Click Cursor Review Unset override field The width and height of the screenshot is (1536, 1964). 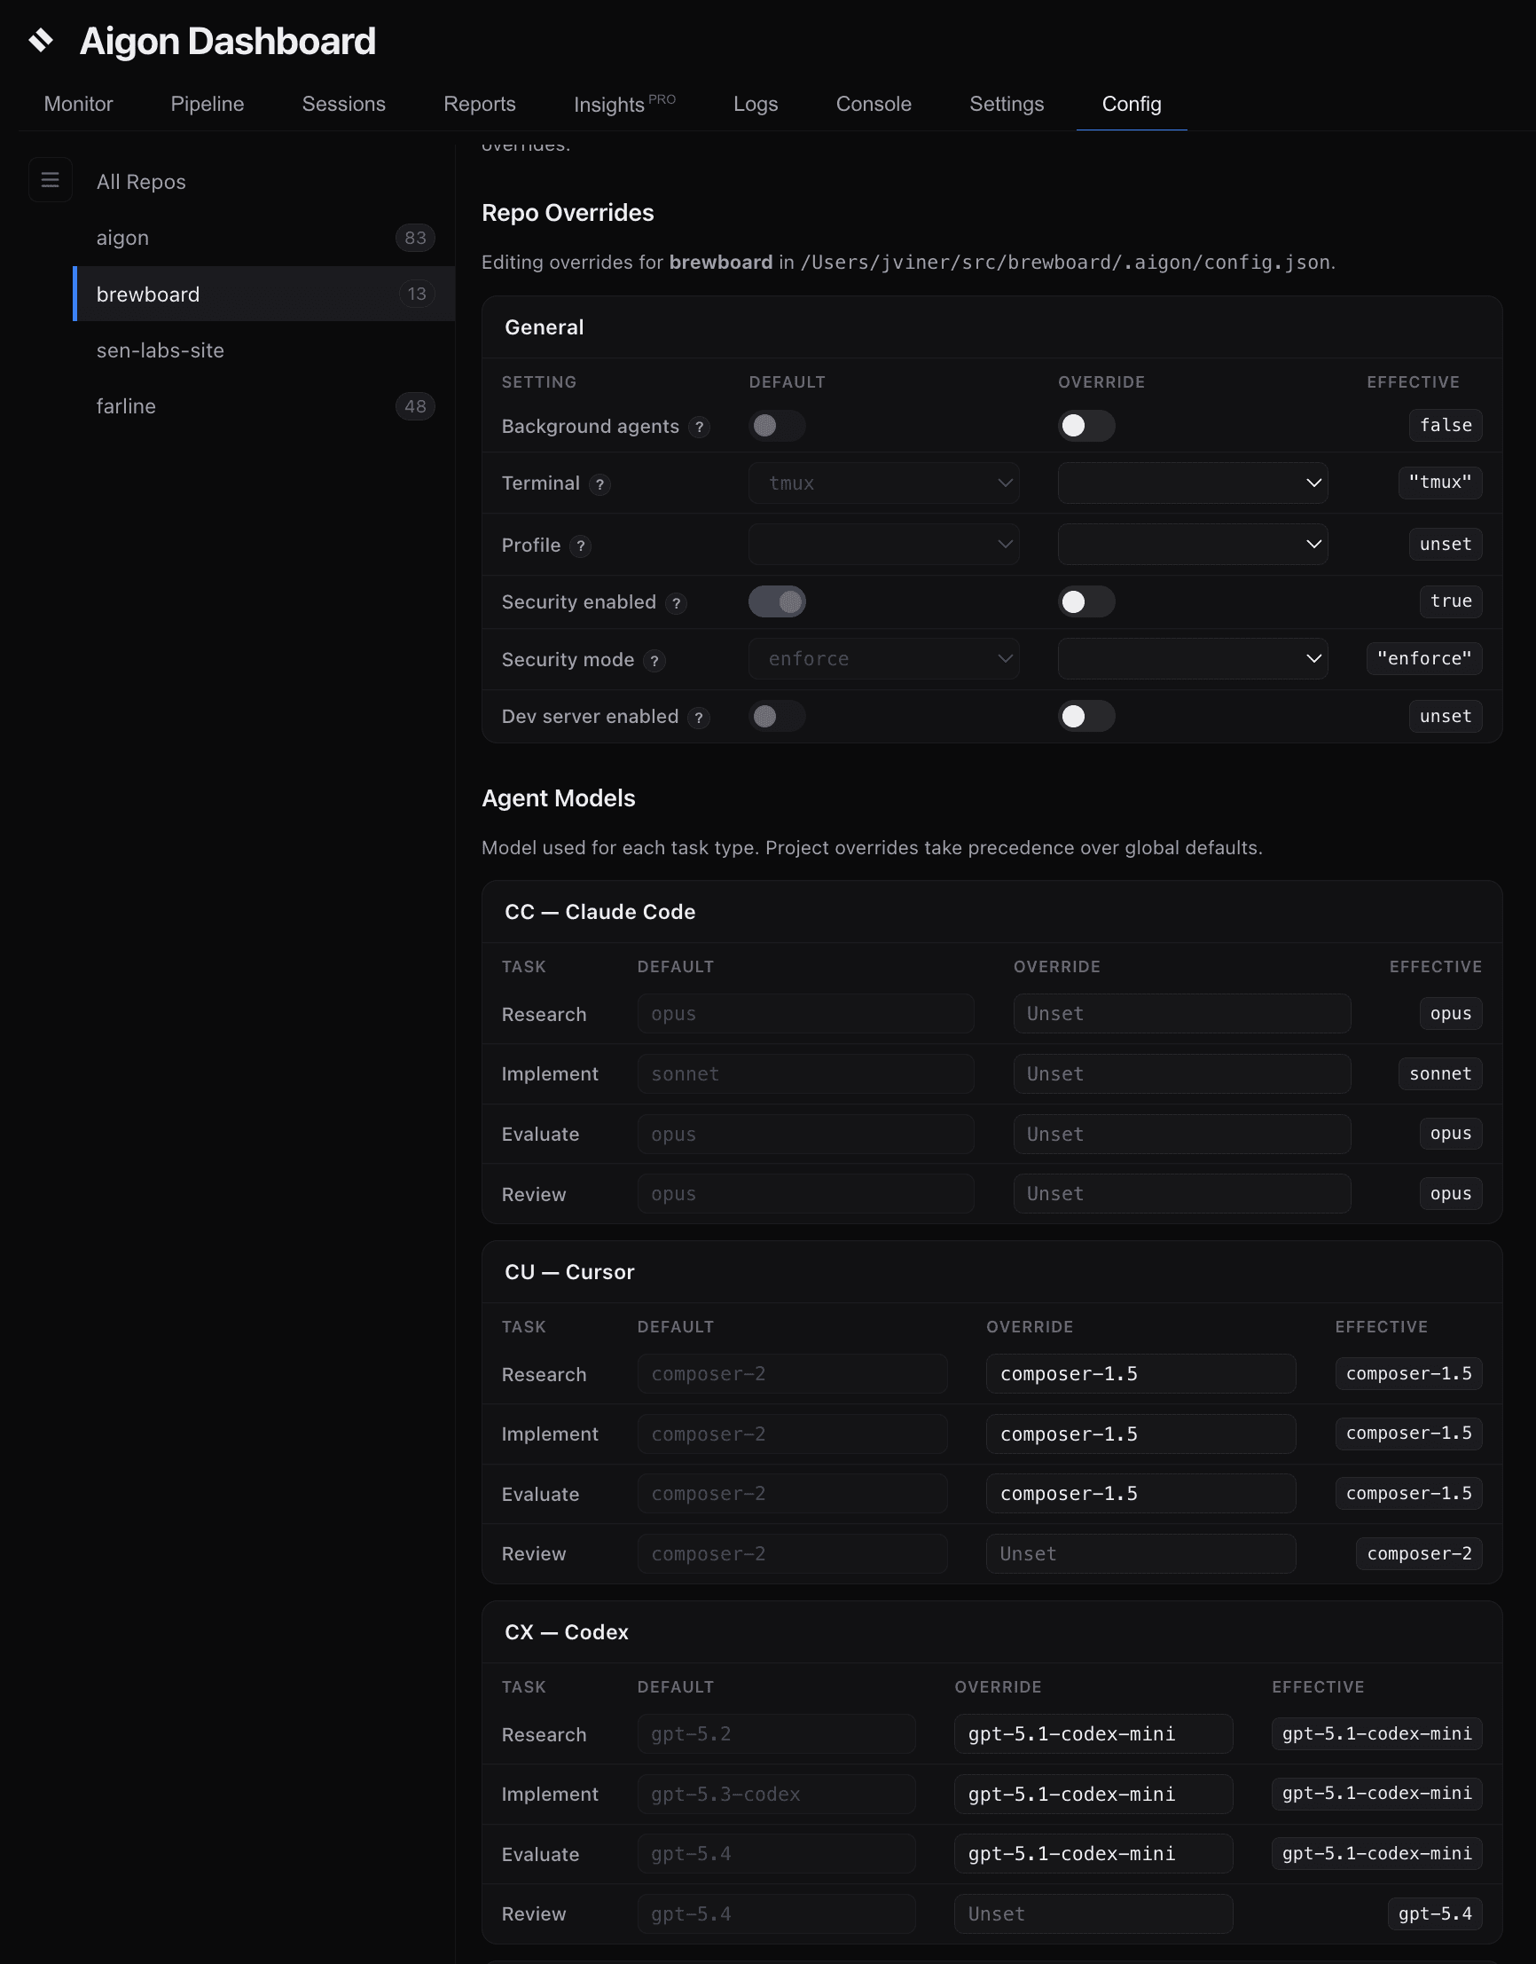(1140, 1554)
